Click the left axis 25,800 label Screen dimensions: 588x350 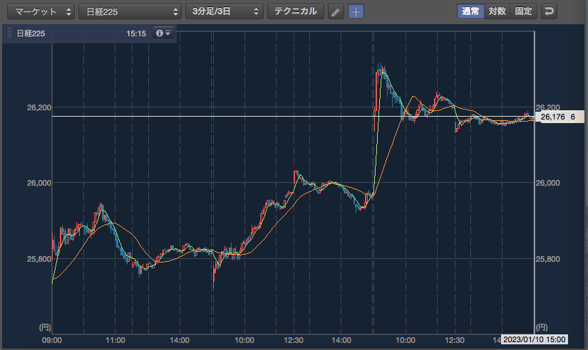(x=39, y=259)
